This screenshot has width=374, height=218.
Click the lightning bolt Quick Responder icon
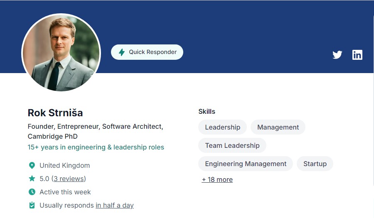point(122,52)
